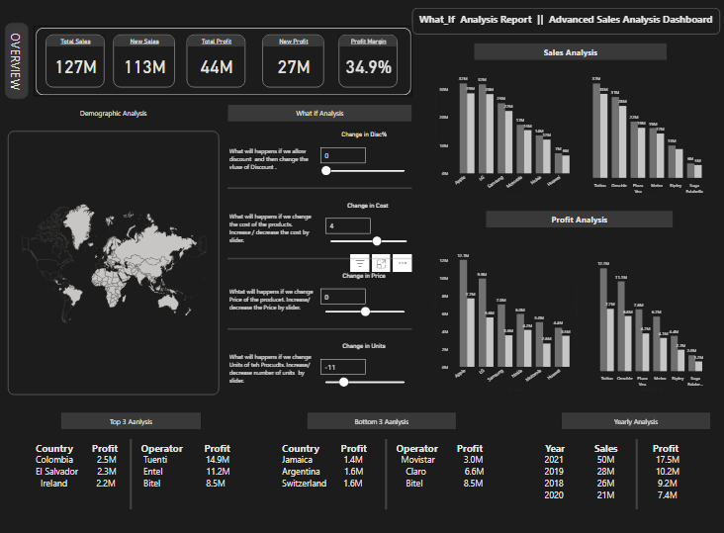Select the Total Sales 127M card
The height and width of the screenshot is (533, 724).
[76, 61]
